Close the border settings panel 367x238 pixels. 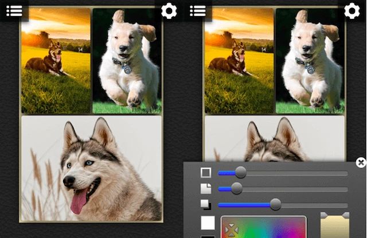[361, 162]
